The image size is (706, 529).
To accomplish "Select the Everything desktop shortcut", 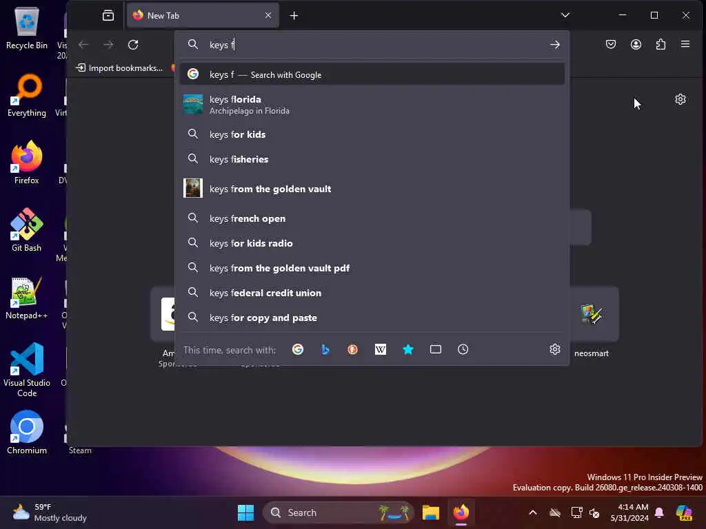I will click(x=27, y=95).
